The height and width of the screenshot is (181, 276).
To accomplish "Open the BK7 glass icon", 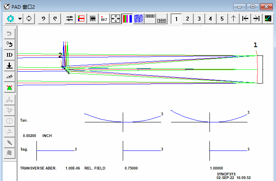I will 104,19.
